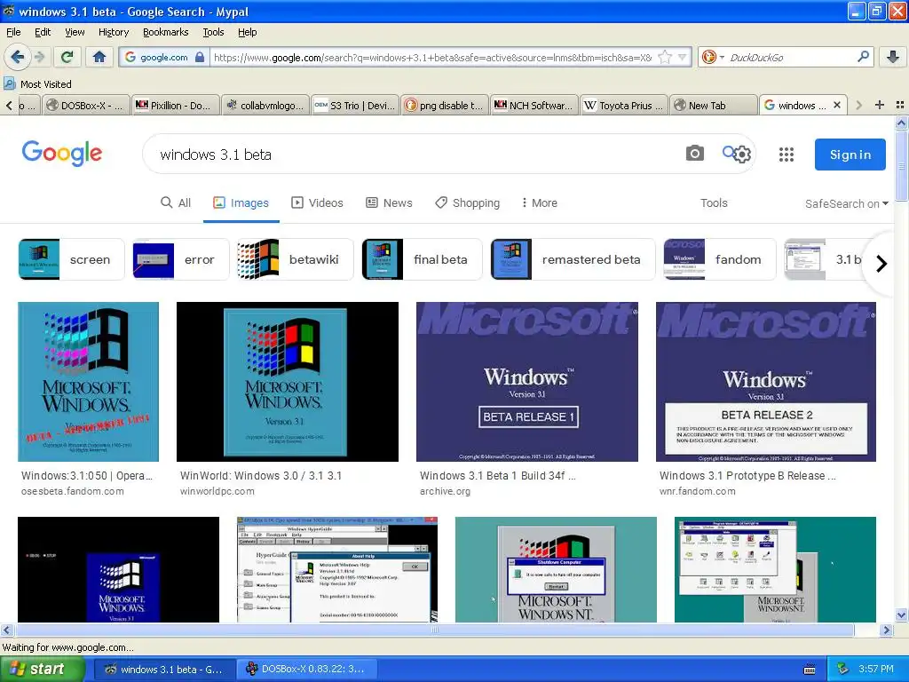This screenshot has height=682, width=909.
Task: Go to the Home page
Action: [99, 57]
